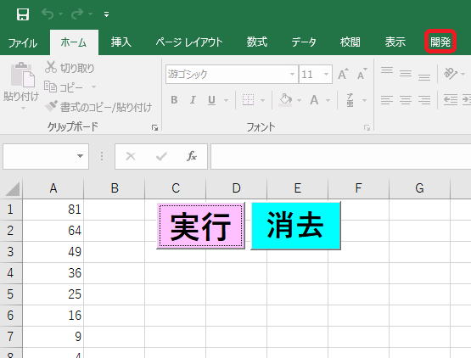Click the Format Painter brush icon

click(51, 106)
